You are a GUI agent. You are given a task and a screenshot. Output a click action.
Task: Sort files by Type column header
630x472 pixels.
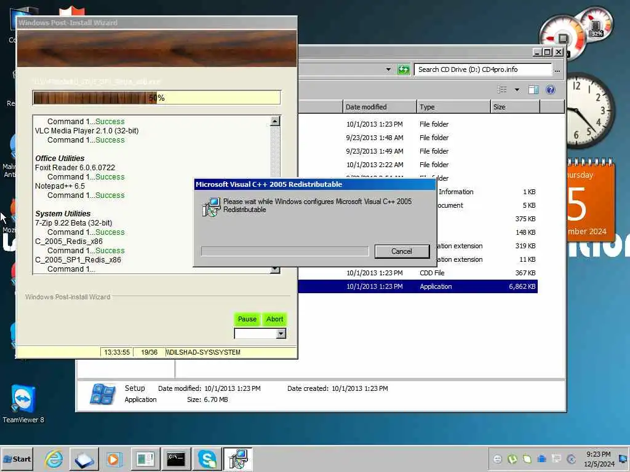click(x=454, y=107)
